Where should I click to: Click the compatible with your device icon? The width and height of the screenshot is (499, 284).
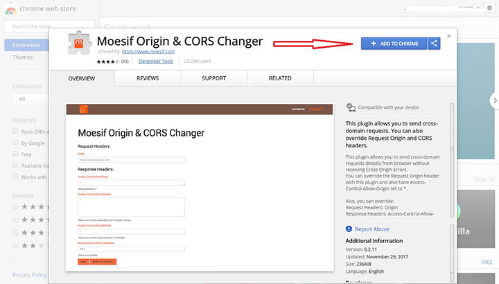(x=351, y=107)
